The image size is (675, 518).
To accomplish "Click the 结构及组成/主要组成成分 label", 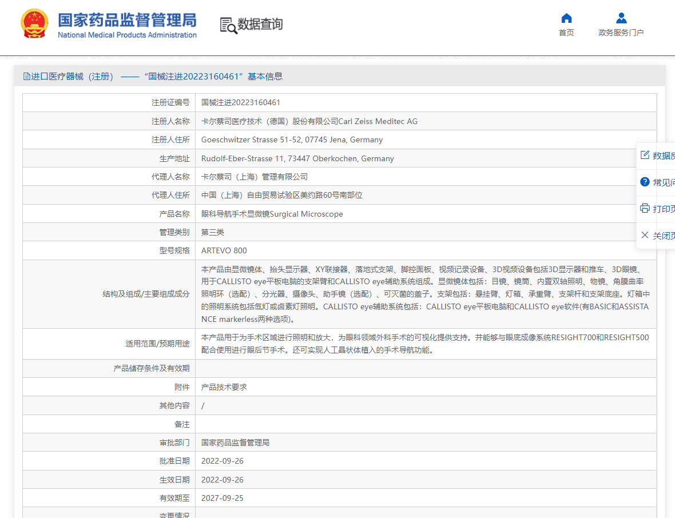I will pos(146,294).
